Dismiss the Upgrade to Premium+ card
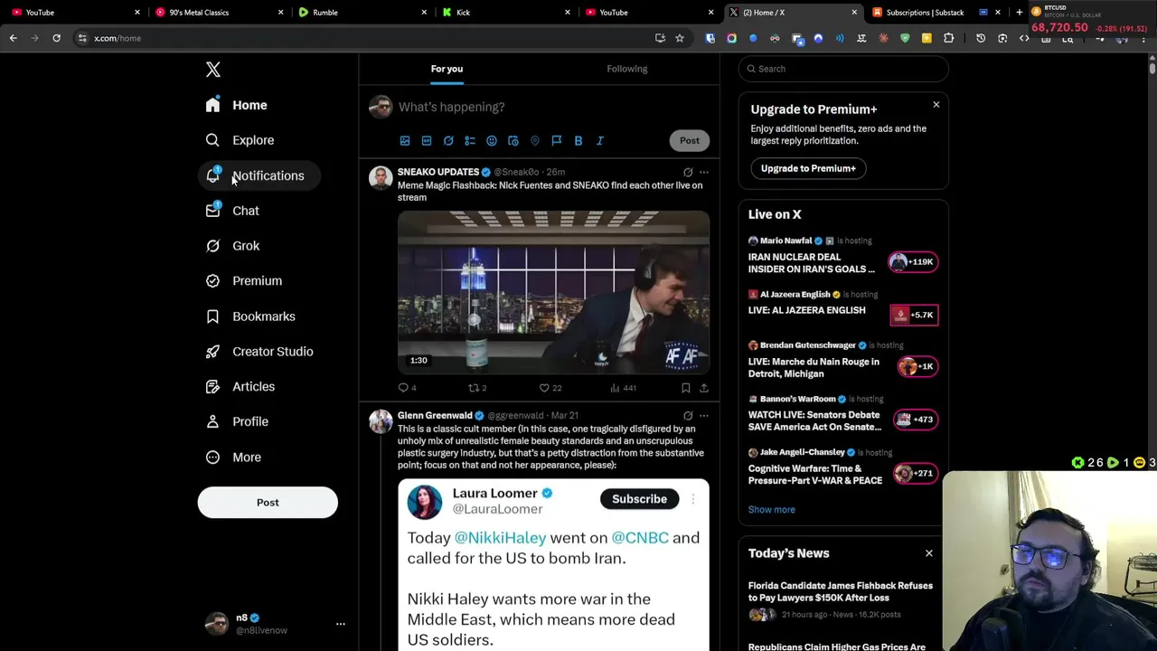The height and width of the screenshot is (651, 1157). (936, 105)
